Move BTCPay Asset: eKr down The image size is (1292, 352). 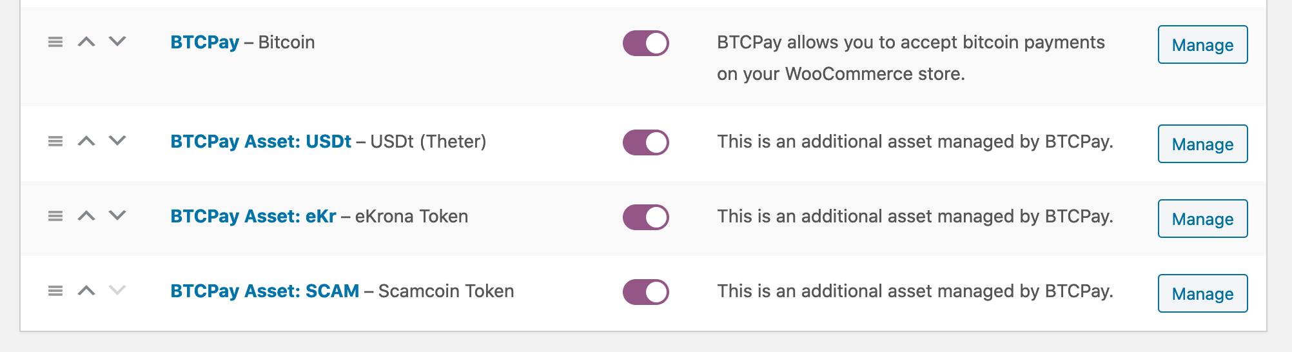117,216
